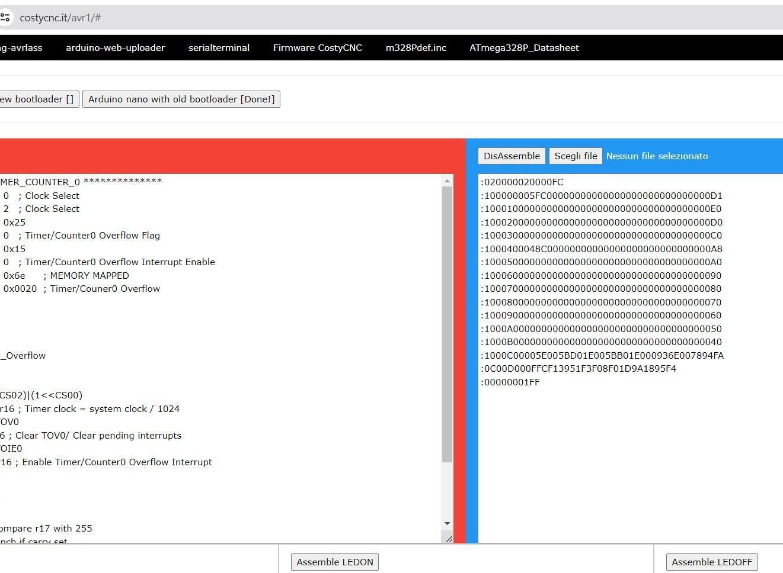Click the scrollbar up arrow in assembly editor
783x573 pixels.
click(x=448, y=180)
